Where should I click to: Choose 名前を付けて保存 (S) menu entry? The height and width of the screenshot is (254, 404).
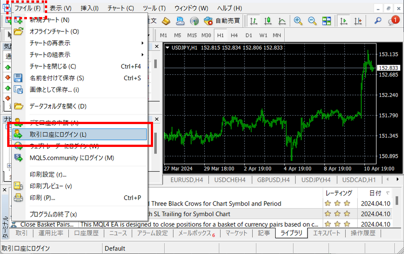[79, 78]
